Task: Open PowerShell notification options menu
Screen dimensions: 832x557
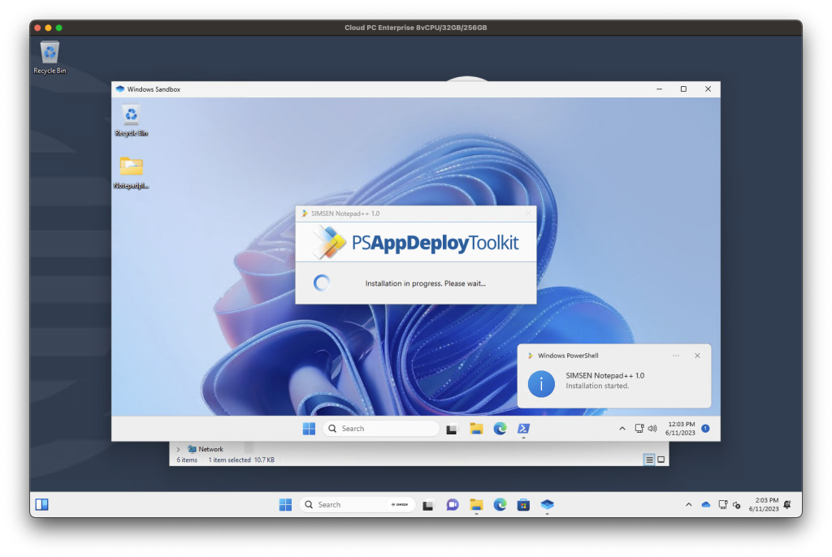Action: coord(676,356)
